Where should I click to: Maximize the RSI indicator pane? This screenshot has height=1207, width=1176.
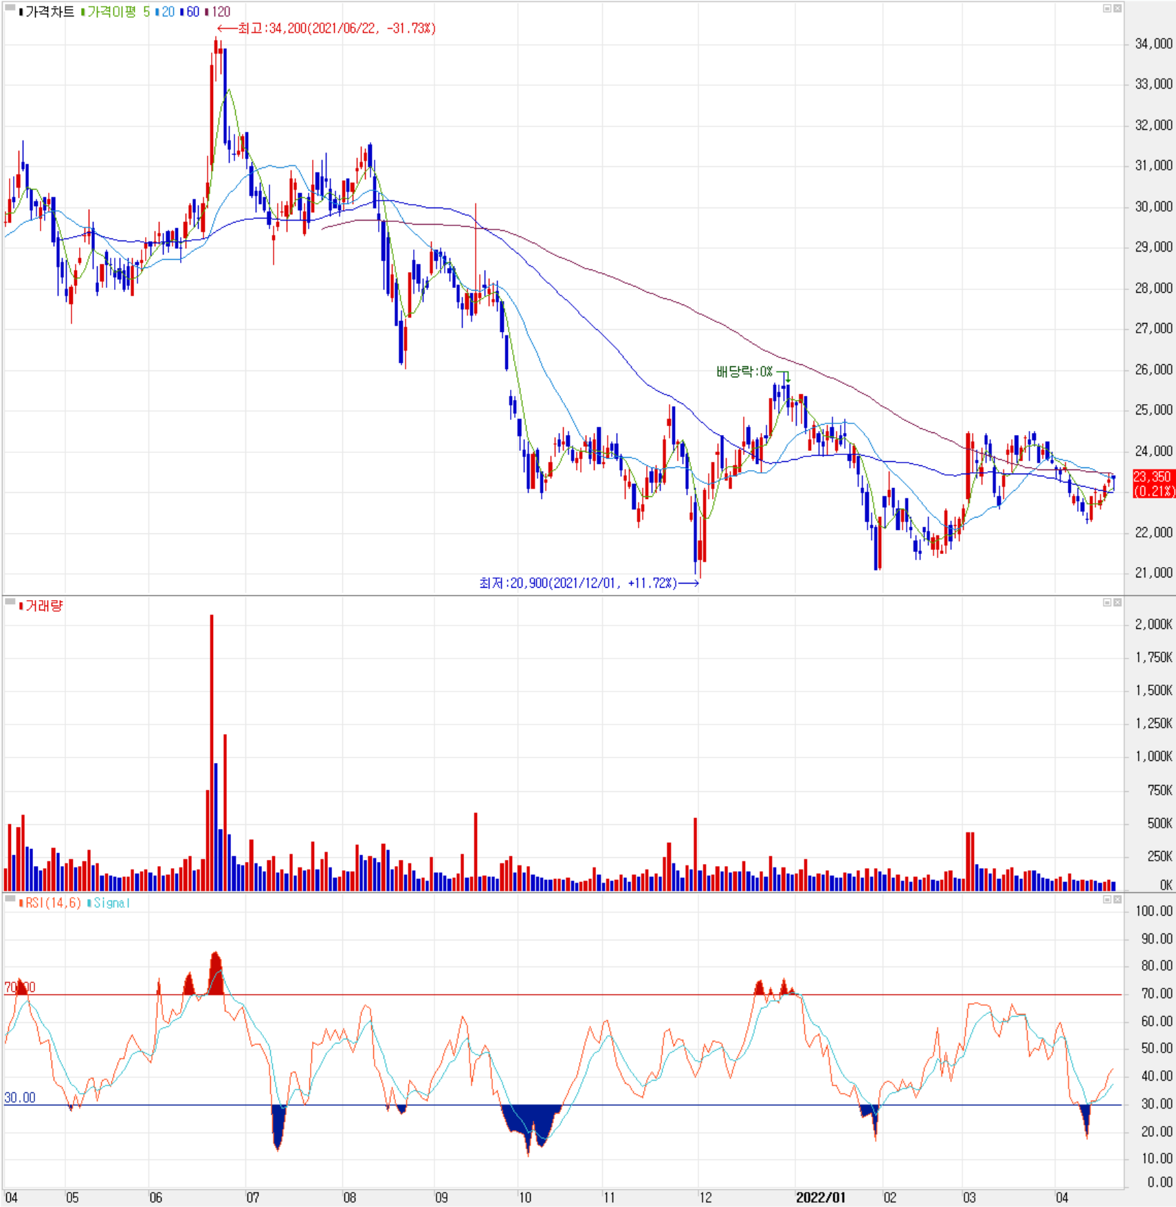(x=1107, y=899)
